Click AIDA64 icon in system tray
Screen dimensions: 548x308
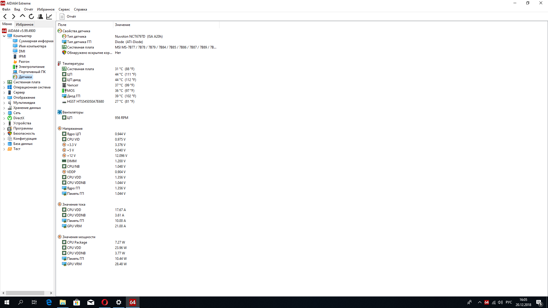click(487, 302)
